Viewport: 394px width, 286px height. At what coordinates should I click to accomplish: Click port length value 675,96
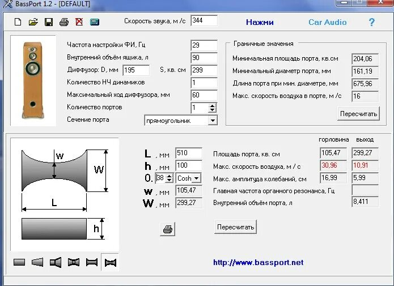[x=365, y=84]
